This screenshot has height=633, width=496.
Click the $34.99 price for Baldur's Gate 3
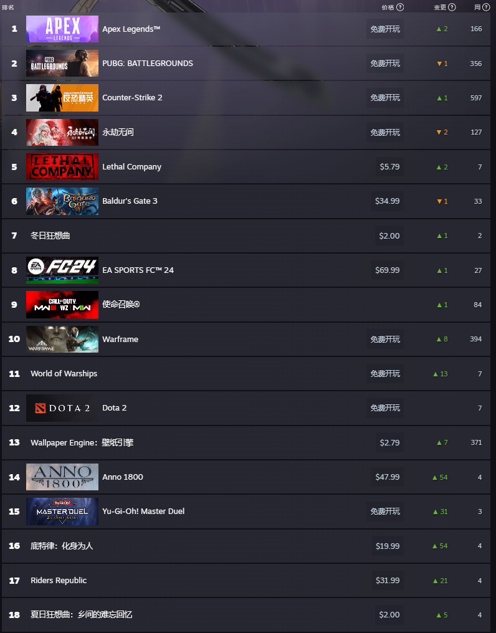(388, 201)
